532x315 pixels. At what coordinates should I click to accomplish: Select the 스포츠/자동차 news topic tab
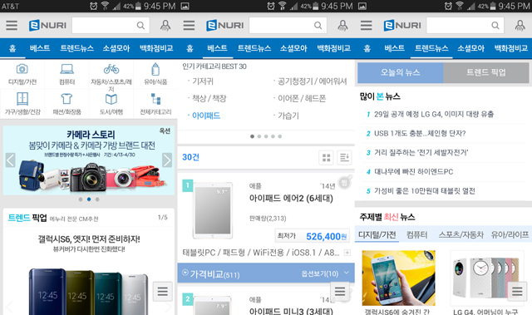(x=461, y=234)
